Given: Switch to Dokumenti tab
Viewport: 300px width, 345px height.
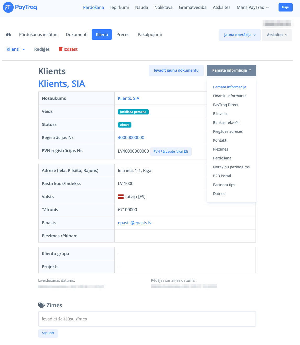Looking at the screenshot, I should pos(77,34).
